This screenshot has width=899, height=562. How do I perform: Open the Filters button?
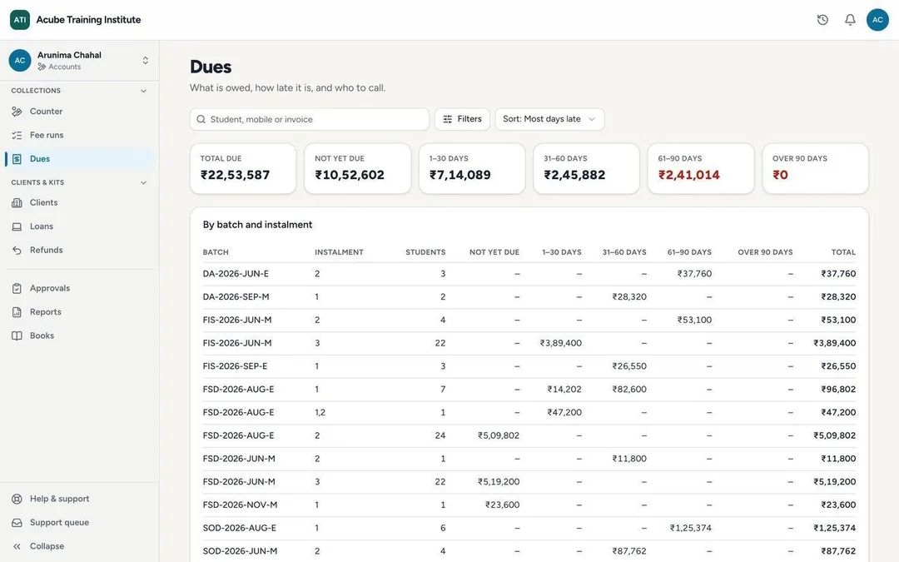462,119
